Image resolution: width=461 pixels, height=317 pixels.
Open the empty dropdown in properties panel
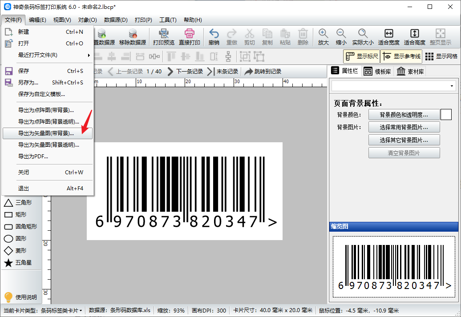click(393, 86)
